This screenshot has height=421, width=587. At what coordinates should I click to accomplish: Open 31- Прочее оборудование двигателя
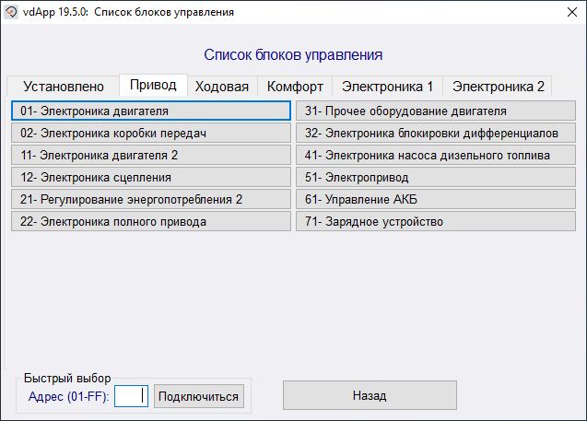(438, 111)
